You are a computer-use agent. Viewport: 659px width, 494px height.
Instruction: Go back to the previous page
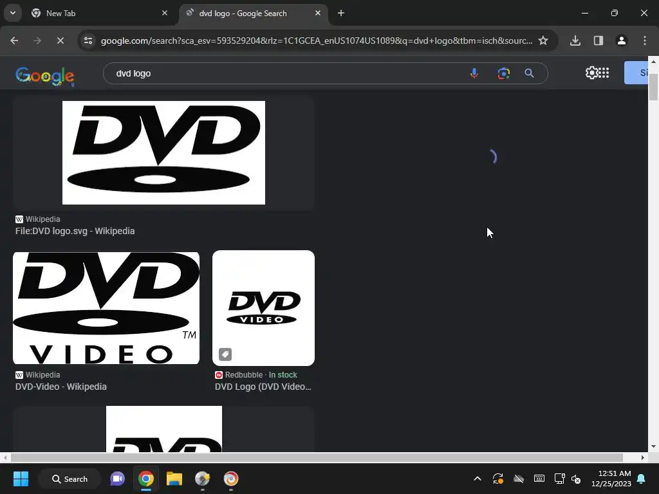[14, 41]
